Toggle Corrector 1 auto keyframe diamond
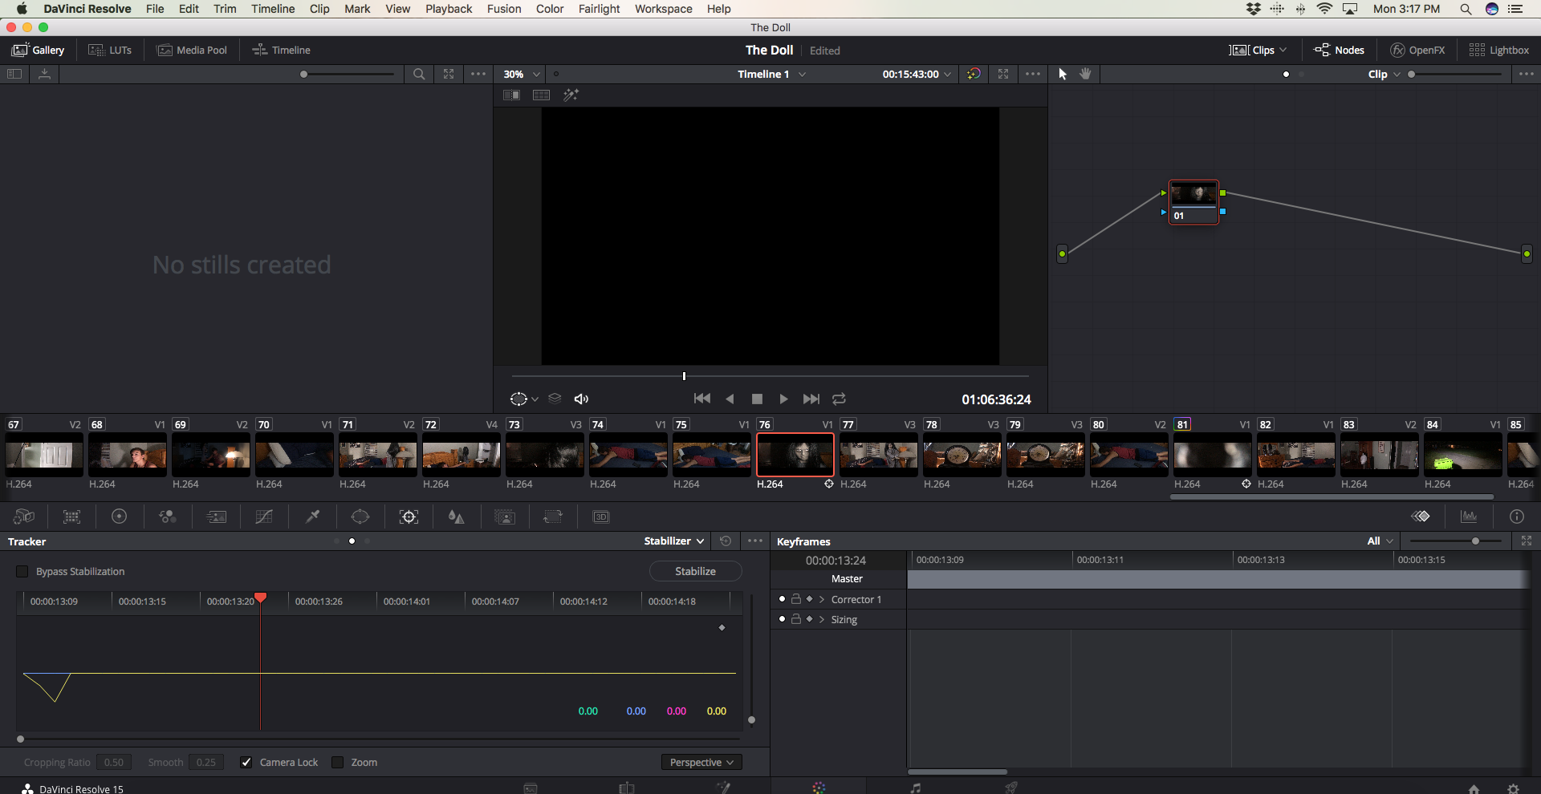The height and width of the screenshot is (794, 1541). click(x=809, y=599)
